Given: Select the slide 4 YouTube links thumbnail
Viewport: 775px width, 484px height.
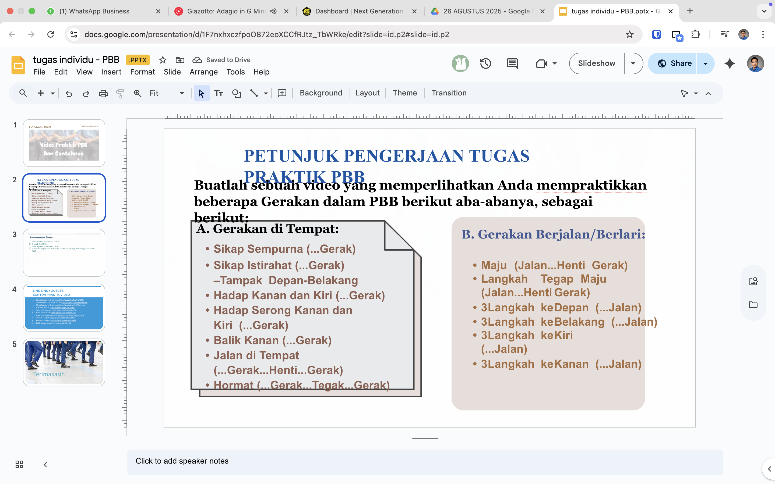Looking at the screenshot, I should [x=64, y=307].
